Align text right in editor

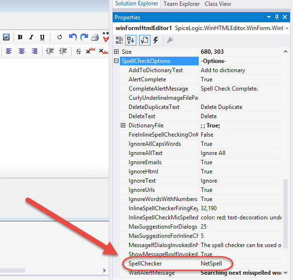34,51
